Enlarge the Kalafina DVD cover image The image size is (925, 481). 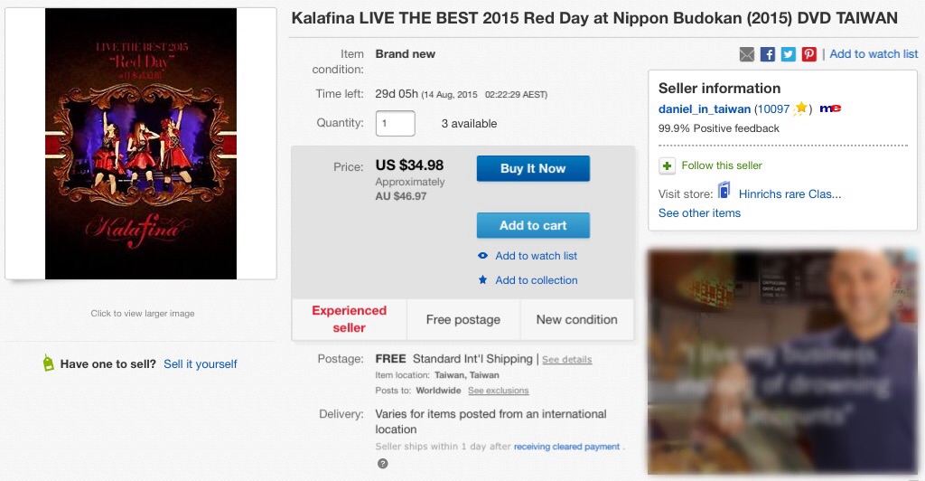[x=141, y=144]
